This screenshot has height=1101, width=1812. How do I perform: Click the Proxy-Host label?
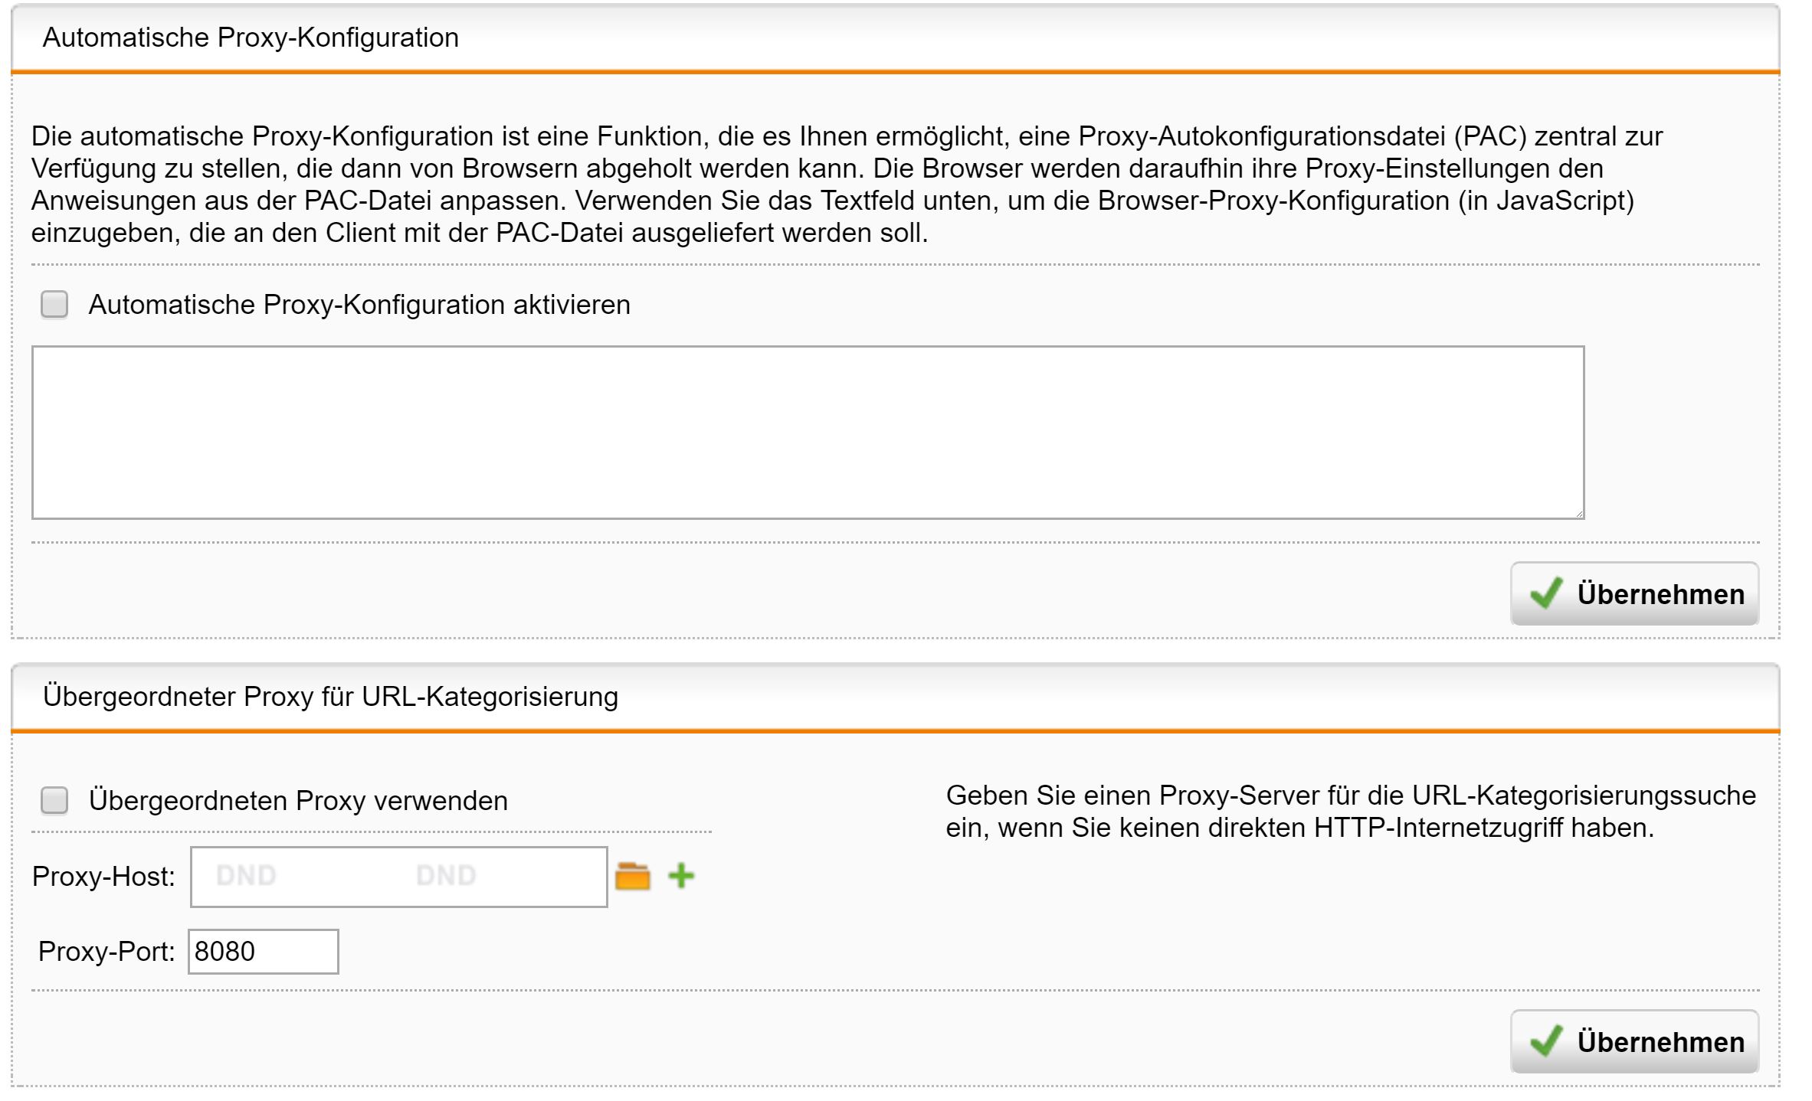tap(103, 877)
